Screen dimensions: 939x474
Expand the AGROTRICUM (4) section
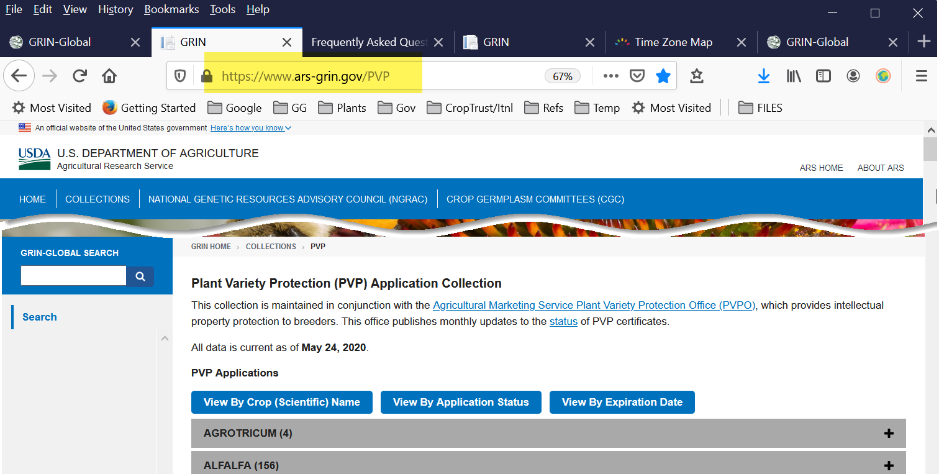[x=548, y=433]
